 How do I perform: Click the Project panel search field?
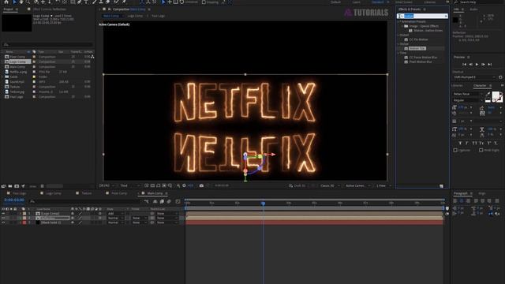(48, 44)
